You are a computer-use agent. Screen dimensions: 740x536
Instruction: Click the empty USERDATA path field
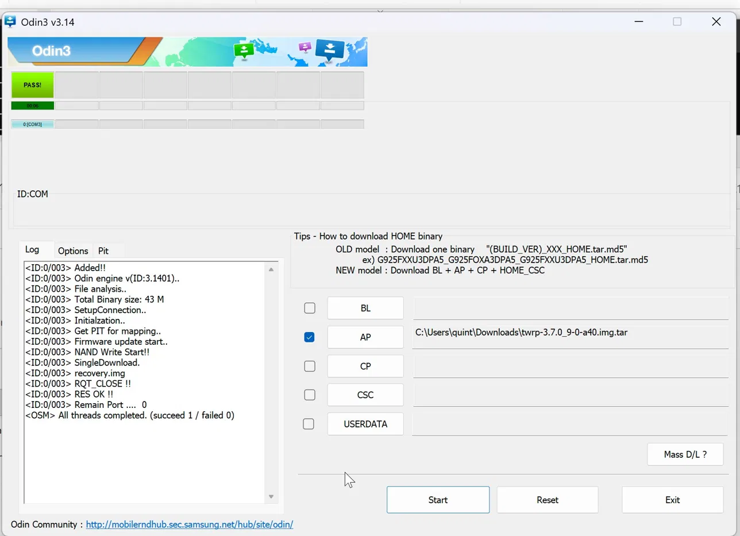[570, 424]
